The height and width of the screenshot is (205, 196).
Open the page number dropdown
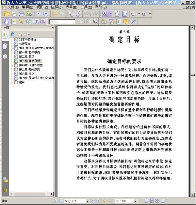(x=87, y=201)
